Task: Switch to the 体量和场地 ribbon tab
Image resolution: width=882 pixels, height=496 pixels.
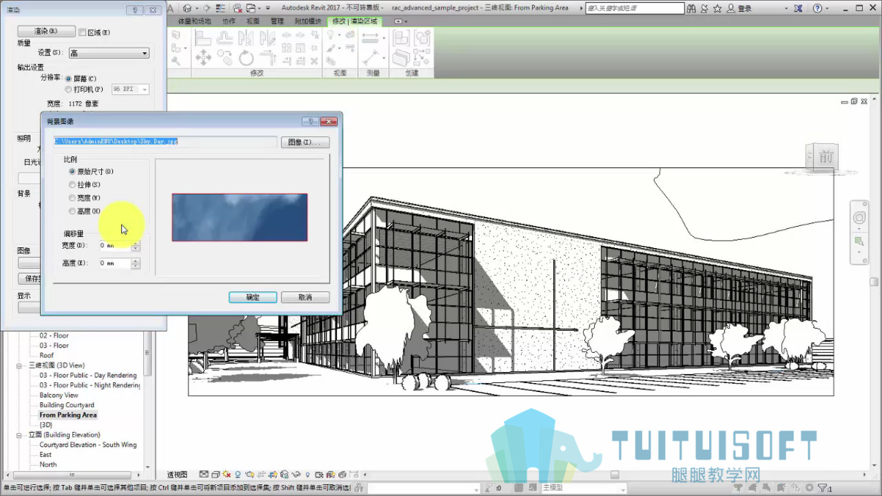Action: pos(194,21)
